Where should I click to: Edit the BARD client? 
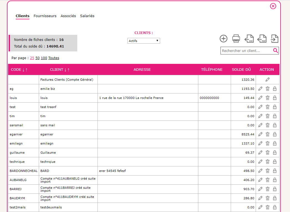tap(260, 171)
